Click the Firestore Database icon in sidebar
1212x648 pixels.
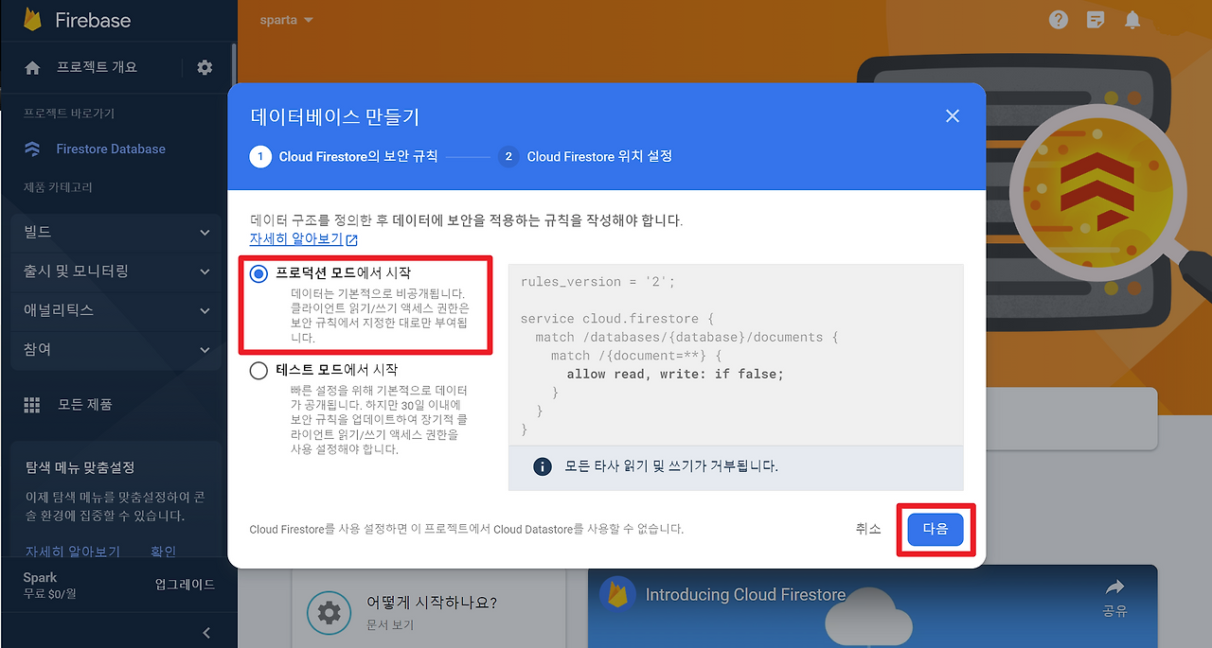[32, 149]
